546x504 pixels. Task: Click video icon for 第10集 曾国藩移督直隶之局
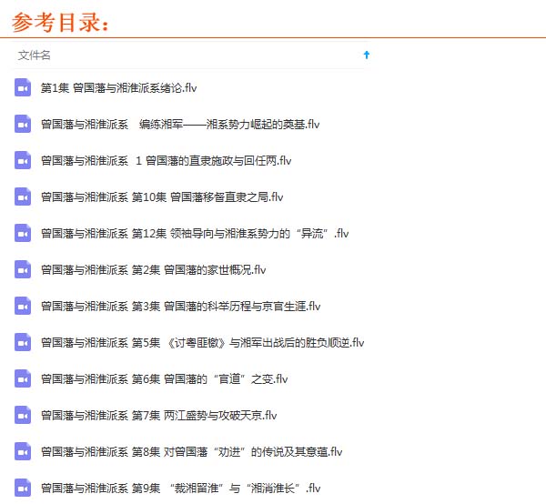[23, 197]
